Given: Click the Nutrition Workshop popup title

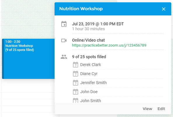Looking at the screenshot, I should (x=81, y=9).
